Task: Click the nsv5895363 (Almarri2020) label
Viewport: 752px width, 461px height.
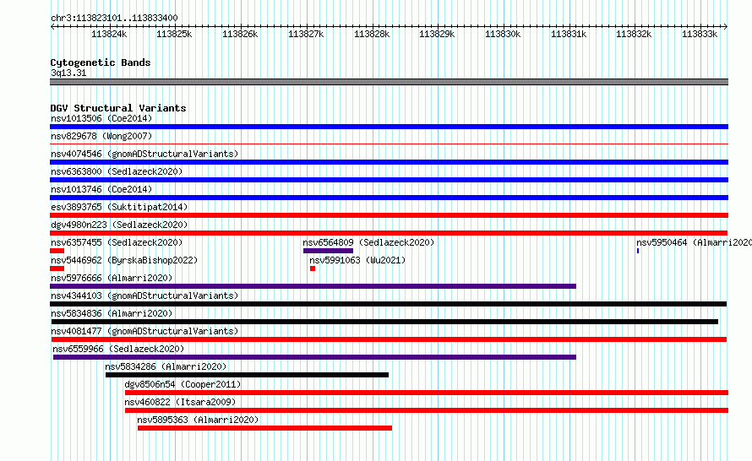Action: (x=198, y=420)
